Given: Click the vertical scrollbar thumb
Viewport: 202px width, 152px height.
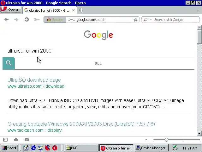Looking at the screenshot, I should 199,37.
